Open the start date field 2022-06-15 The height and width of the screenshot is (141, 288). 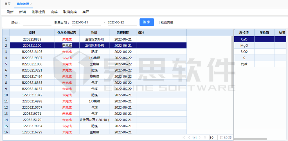[85, 22]
